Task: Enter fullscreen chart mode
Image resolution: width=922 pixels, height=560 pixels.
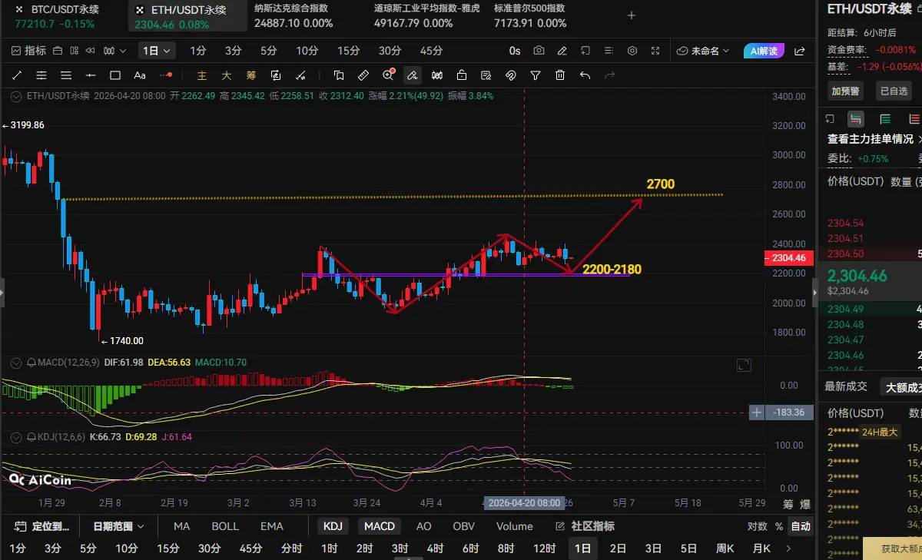Action: click(655, 51)
